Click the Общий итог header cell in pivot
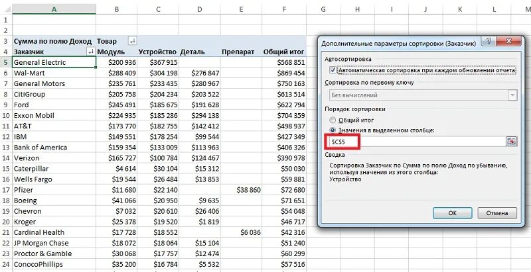This screenshot has height=272, width=531. click(284, 52)
